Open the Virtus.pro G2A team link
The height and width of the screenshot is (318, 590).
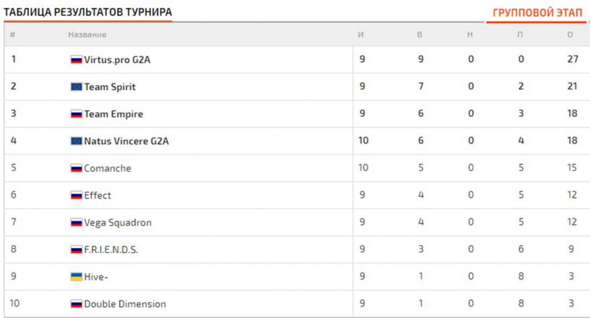pyautogui.click(x=117, y=60)
